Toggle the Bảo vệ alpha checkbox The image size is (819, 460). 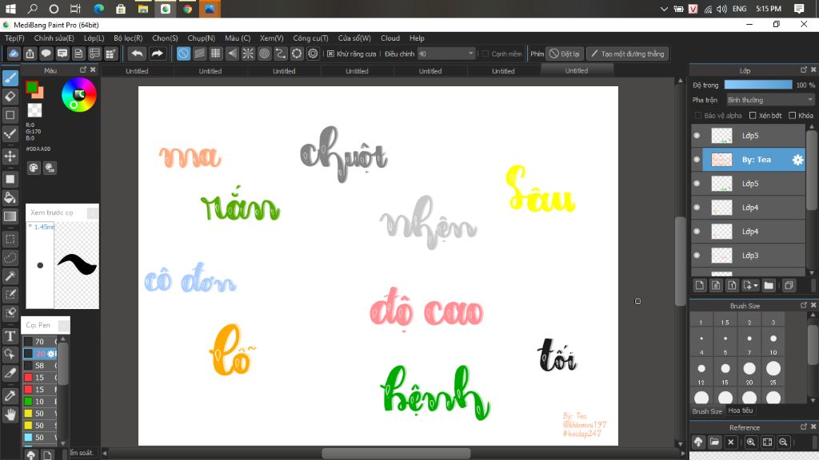point(697,115)
